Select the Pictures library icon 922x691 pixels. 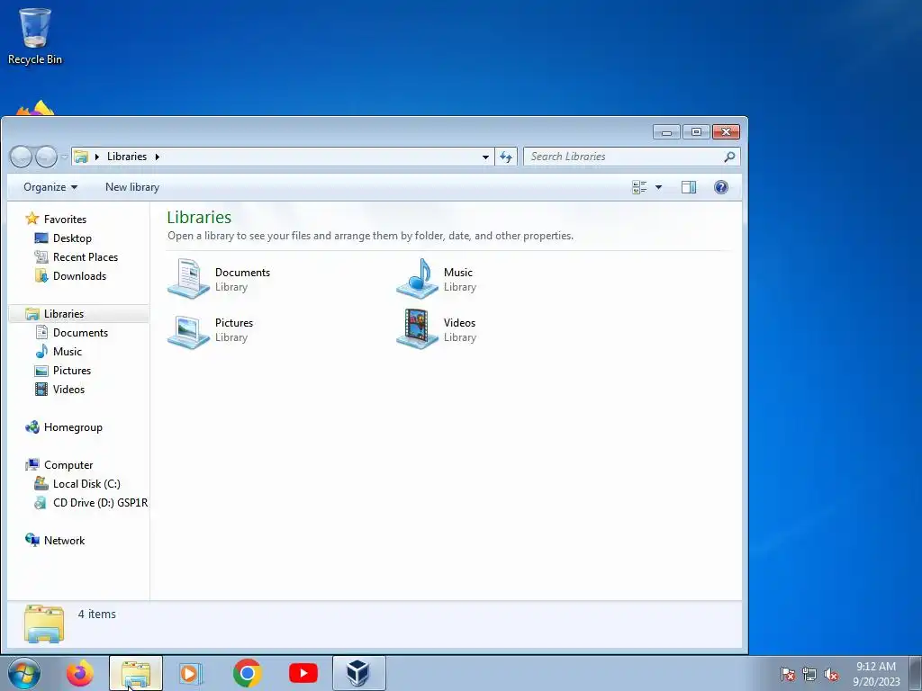point(188,330)
